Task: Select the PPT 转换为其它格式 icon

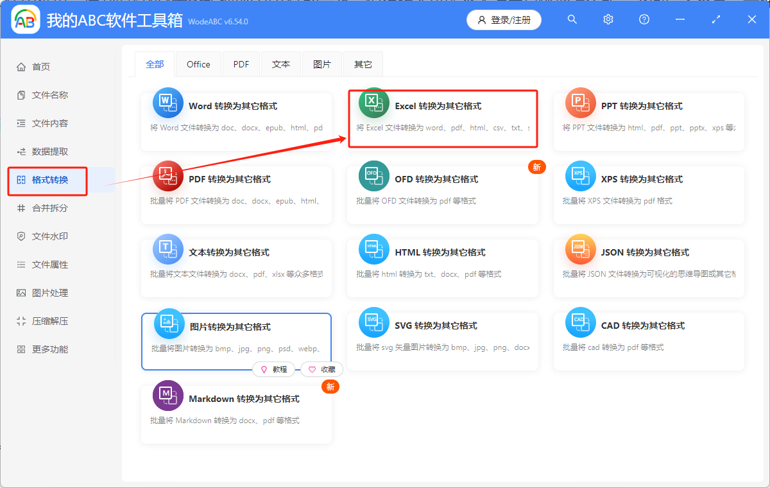Action: (x=581, y=102)
